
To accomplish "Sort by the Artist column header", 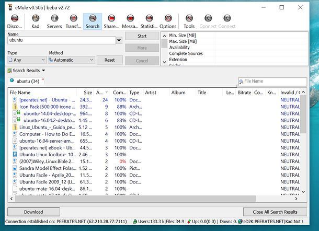I will (x=156, y=93).
